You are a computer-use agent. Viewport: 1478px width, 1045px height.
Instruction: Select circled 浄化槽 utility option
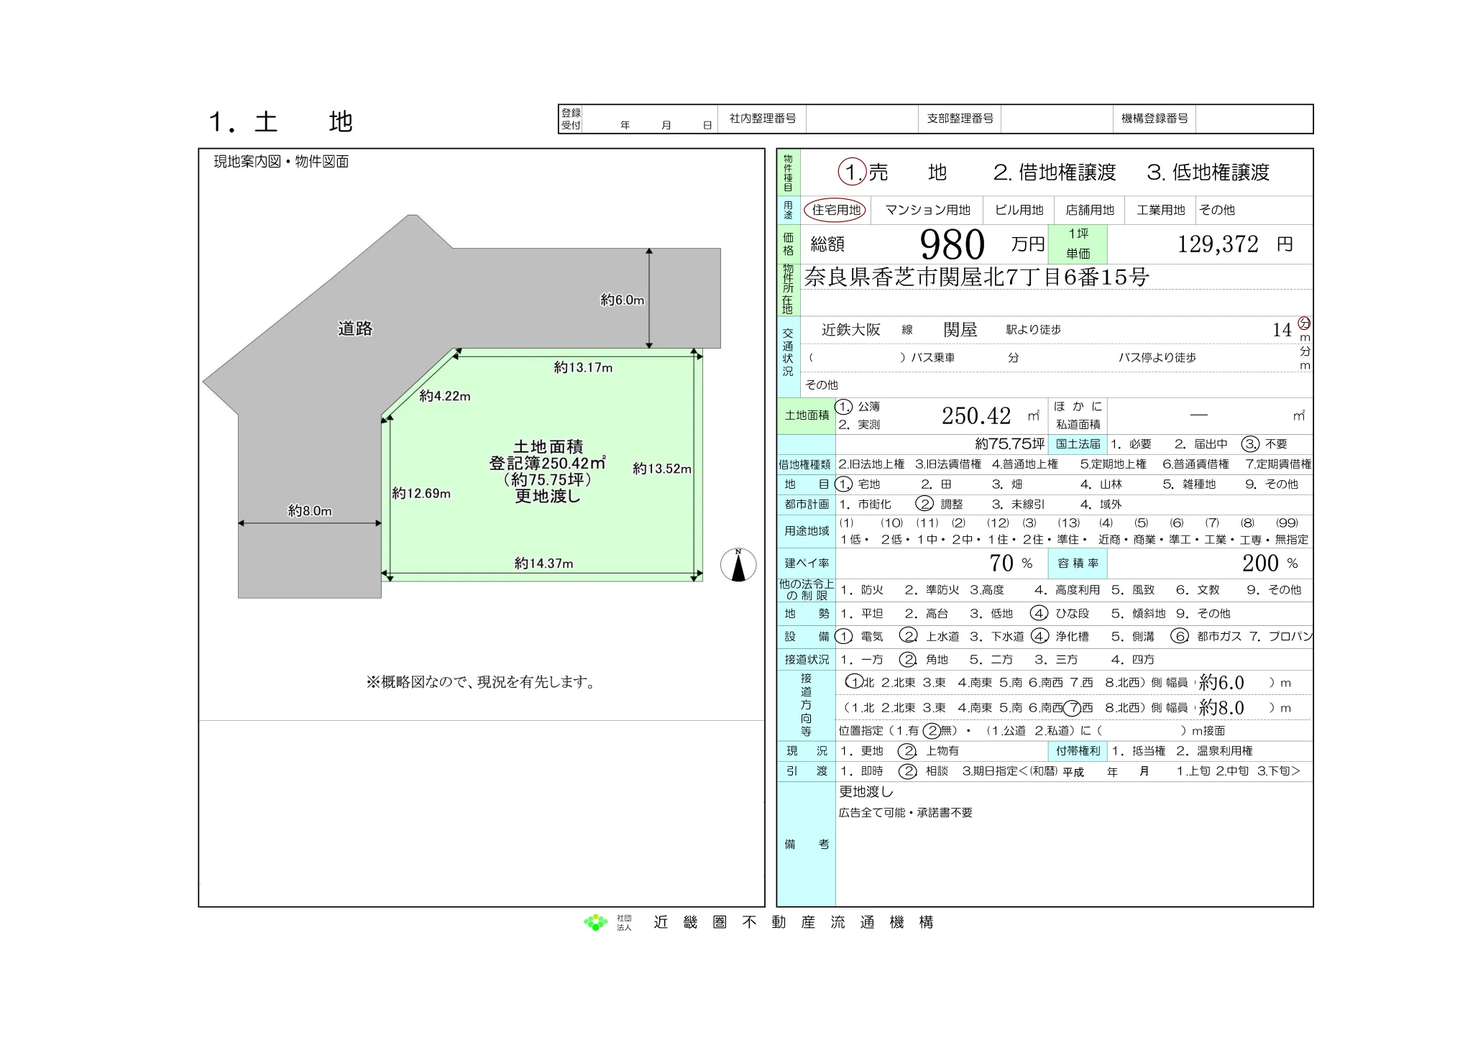click(1060, 637)
